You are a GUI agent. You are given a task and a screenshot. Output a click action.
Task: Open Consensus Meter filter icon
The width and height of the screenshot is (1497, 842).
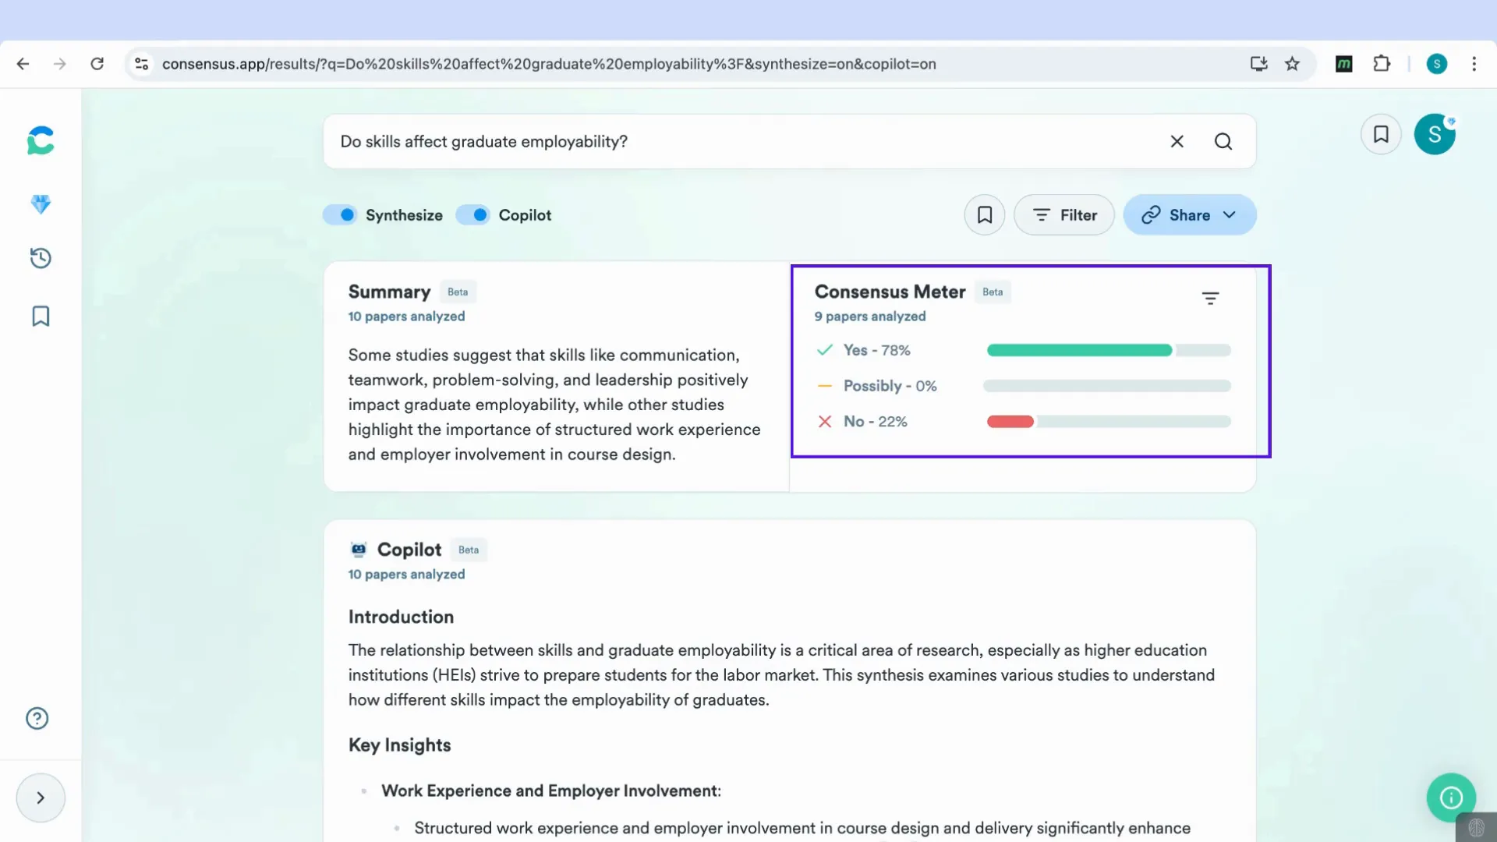(x=1210, y=298)
